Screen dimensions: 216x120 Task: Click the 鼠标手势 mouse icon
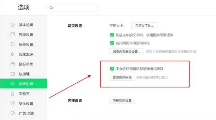(13, 64)
